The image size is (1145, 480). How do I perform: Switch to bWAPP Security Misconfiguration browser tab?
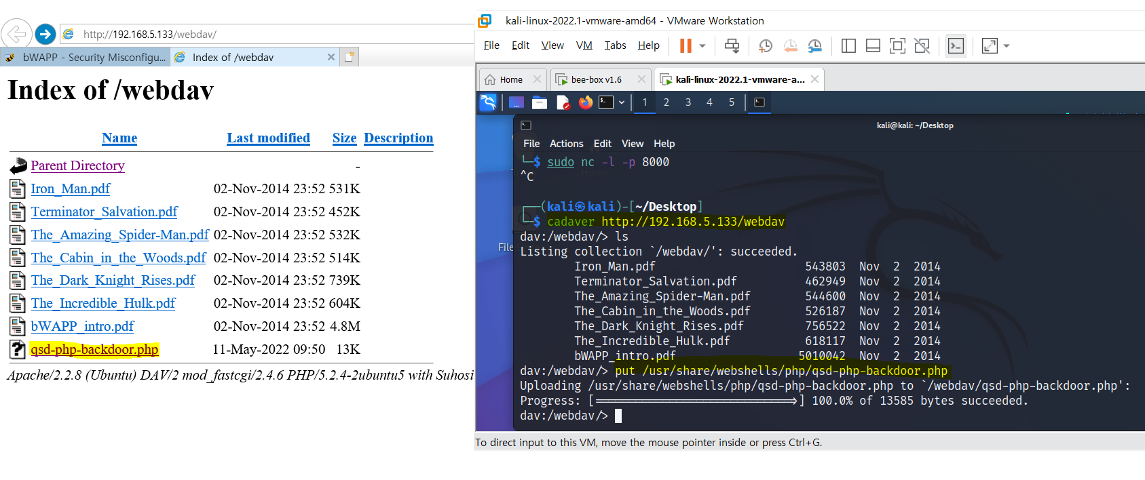(x=86, y=57)
